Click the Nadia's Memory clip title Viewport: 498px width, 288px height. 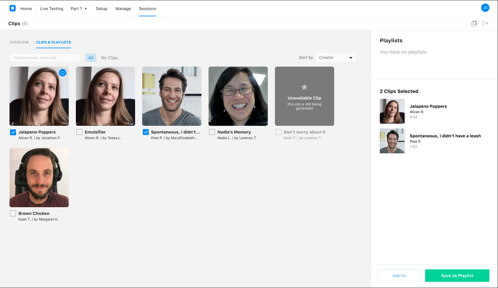[234, 132]
